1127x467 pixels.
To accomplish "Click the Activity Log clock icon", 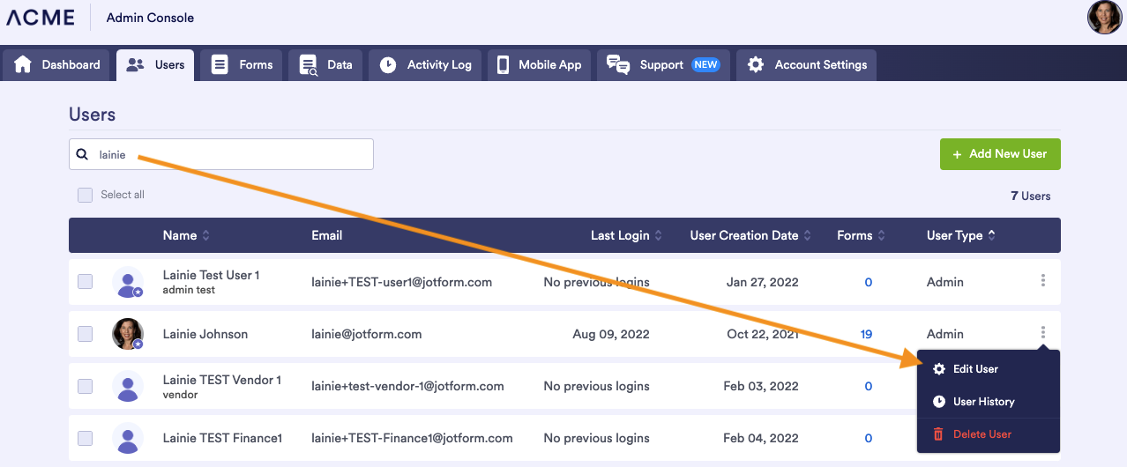I will coord(388,64).
